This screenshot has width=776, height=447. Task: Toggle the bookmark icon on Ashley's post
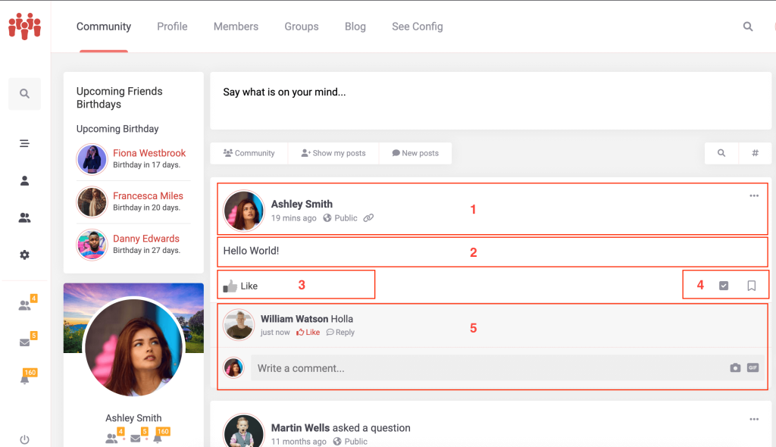(751, 286)
